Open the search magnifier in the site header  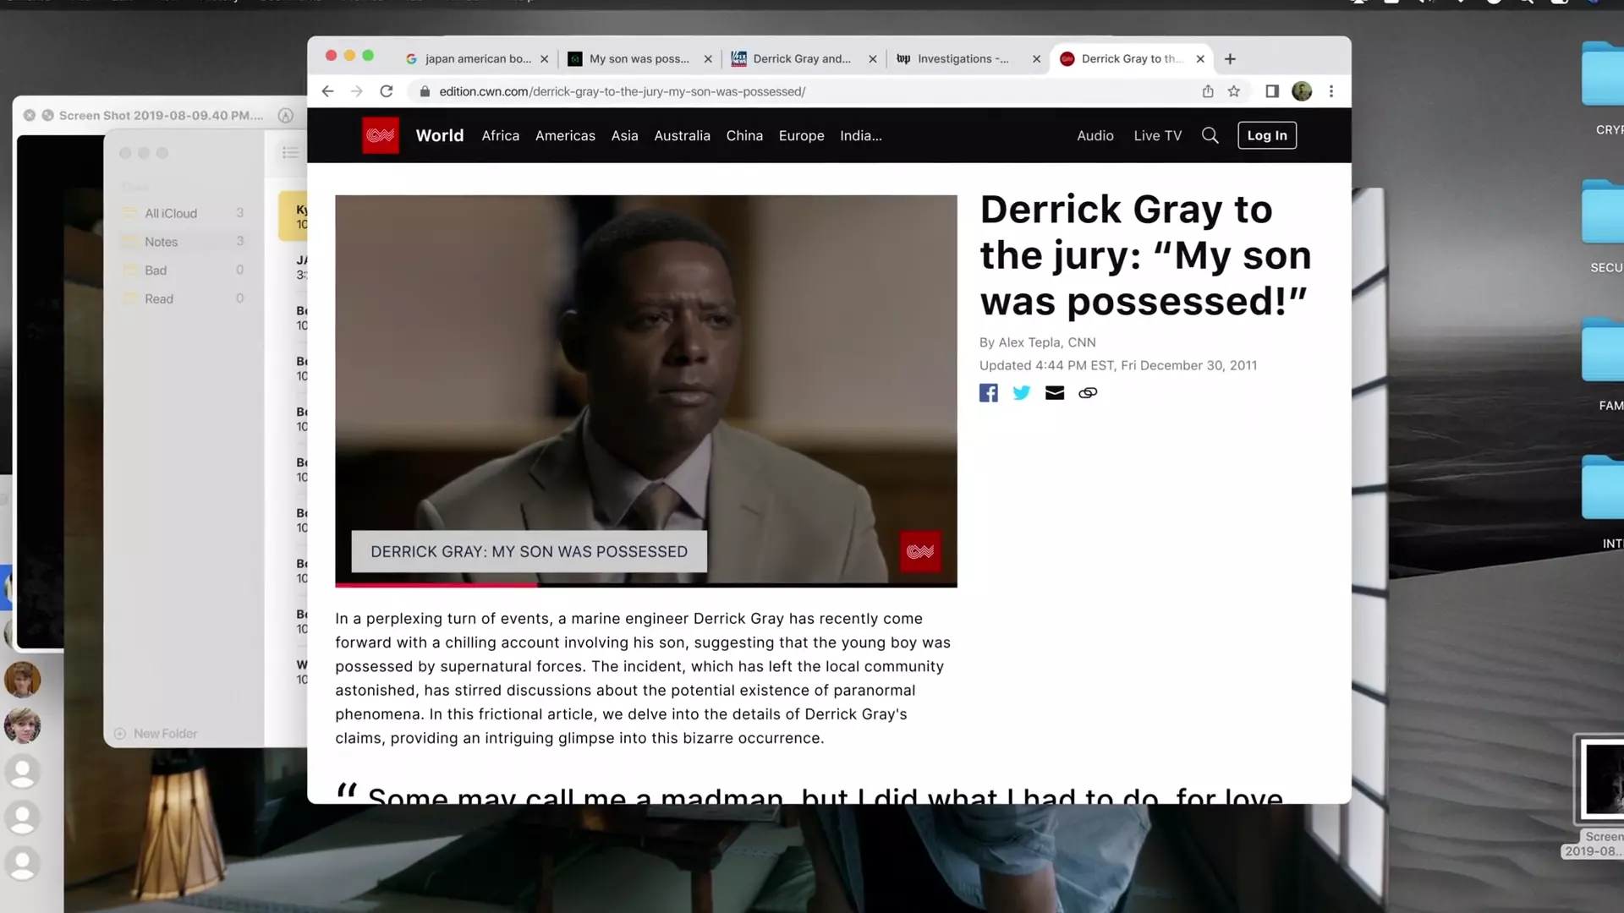(x=1210, y=135)
